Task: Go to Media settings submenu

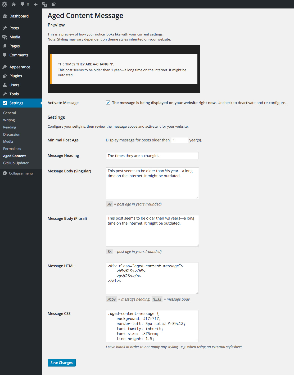Action: click(8, 141)
